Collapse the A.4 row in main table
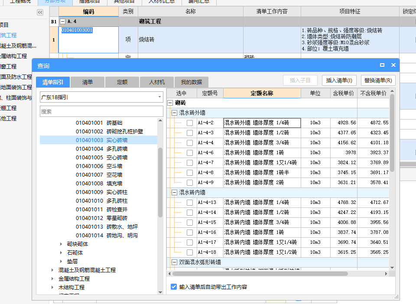Viewport: 416px width, 304px height. click(62, 22)
